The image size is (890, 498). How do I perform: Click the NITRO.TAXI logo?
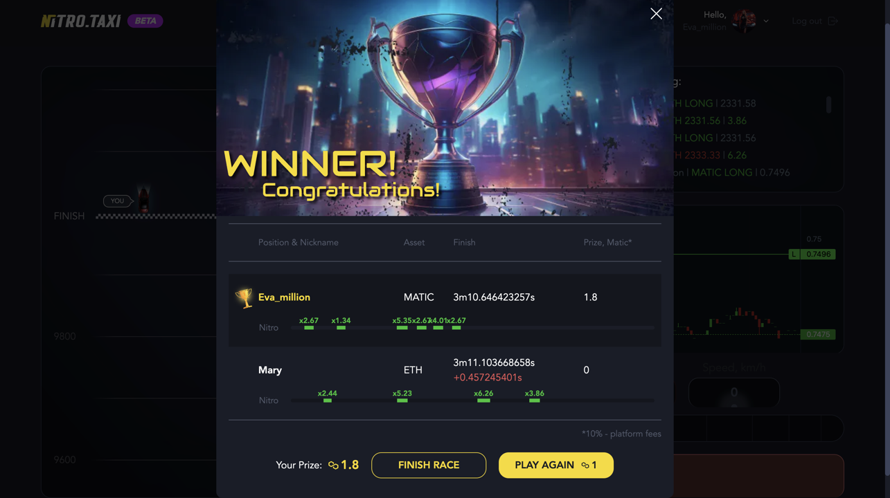coord(81,21)
